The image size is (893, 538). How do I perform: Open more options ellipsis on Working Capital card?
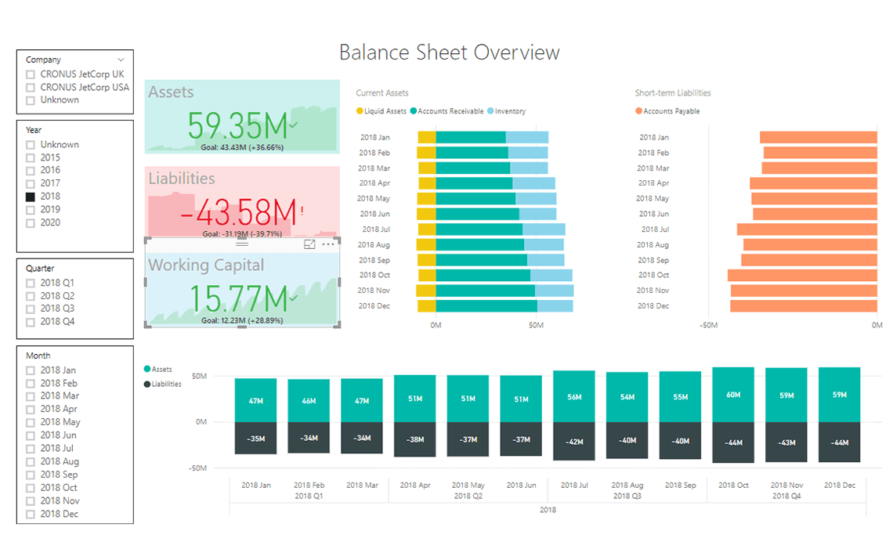point(328,244)
